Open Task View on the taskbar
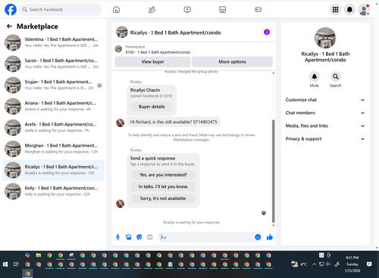Image resolution: width=379 pixels, height=278 pixels. click(x=16, y=264)
